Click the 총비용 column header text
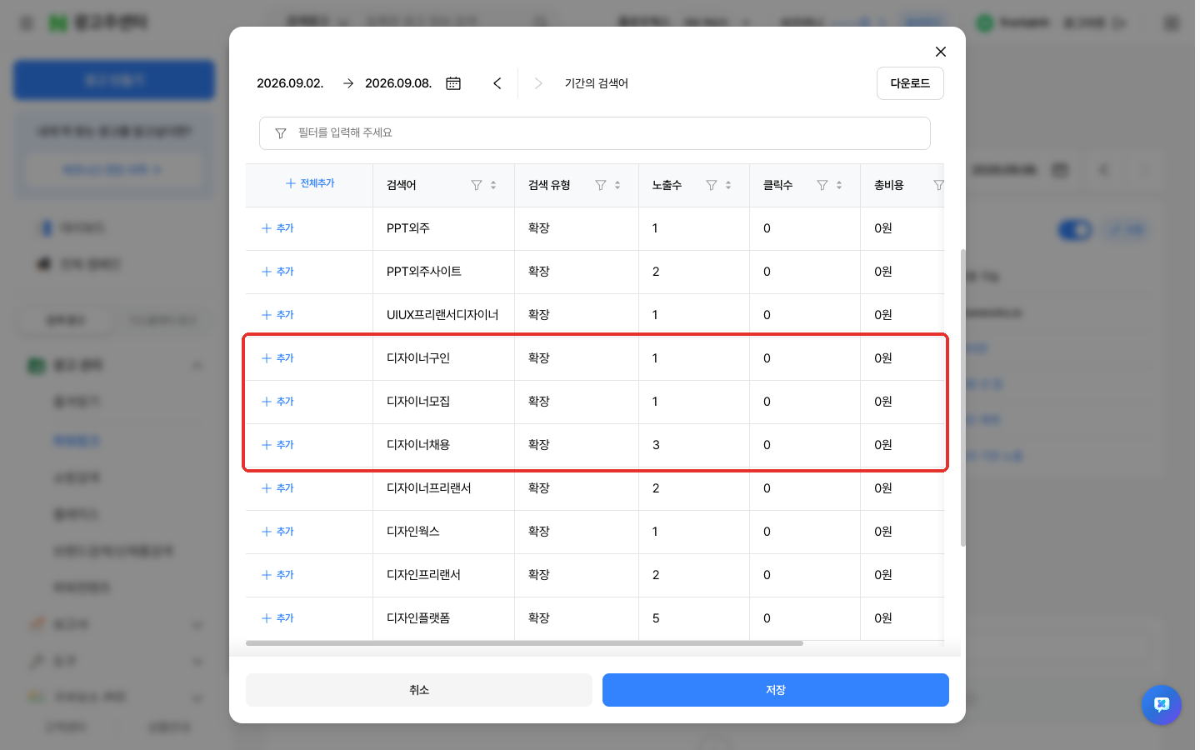This screenshot has width=1200, height=750. pos(889,185)
